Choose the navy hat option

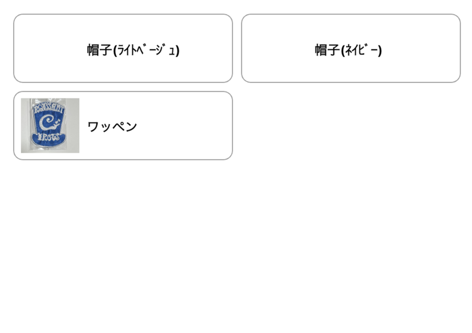[x=350, y=48]
